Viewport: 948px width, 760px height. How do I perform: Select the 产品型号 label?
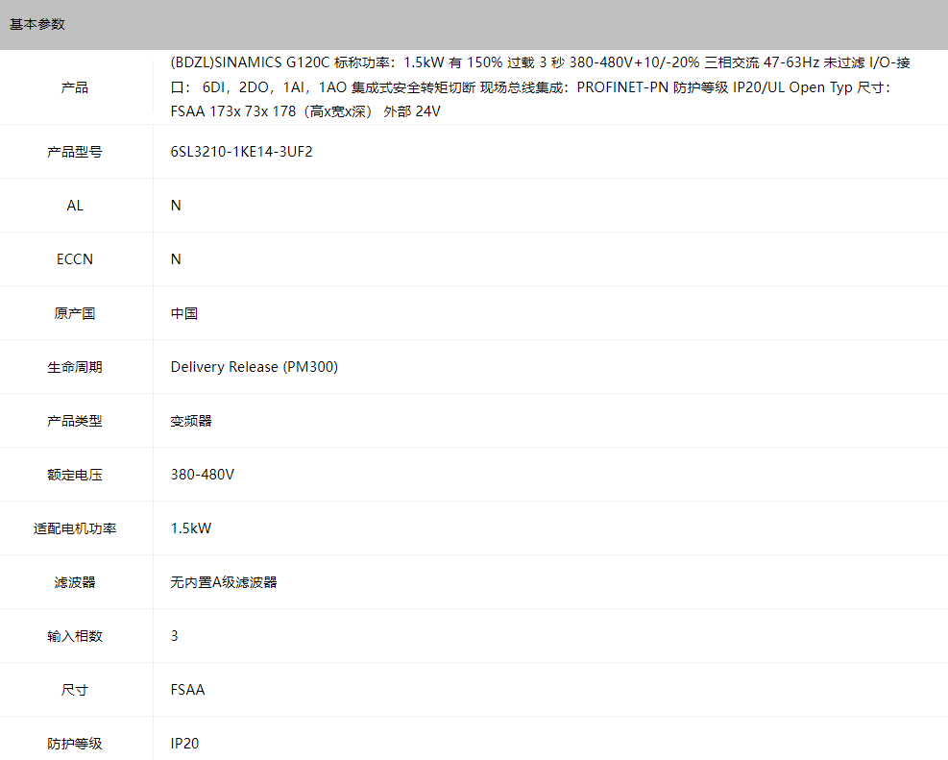(x=74, y=152)
